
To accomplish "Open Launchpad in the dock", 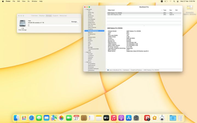I will (x=24, y=118).
